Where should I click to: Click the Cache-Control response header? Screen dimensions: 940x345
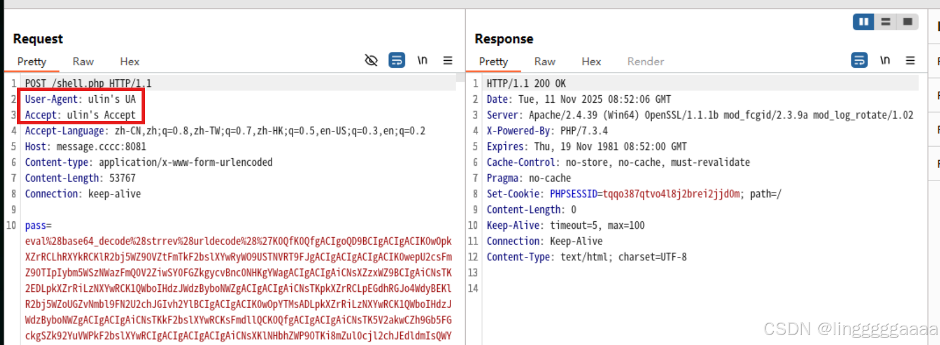tap(618, 162)
